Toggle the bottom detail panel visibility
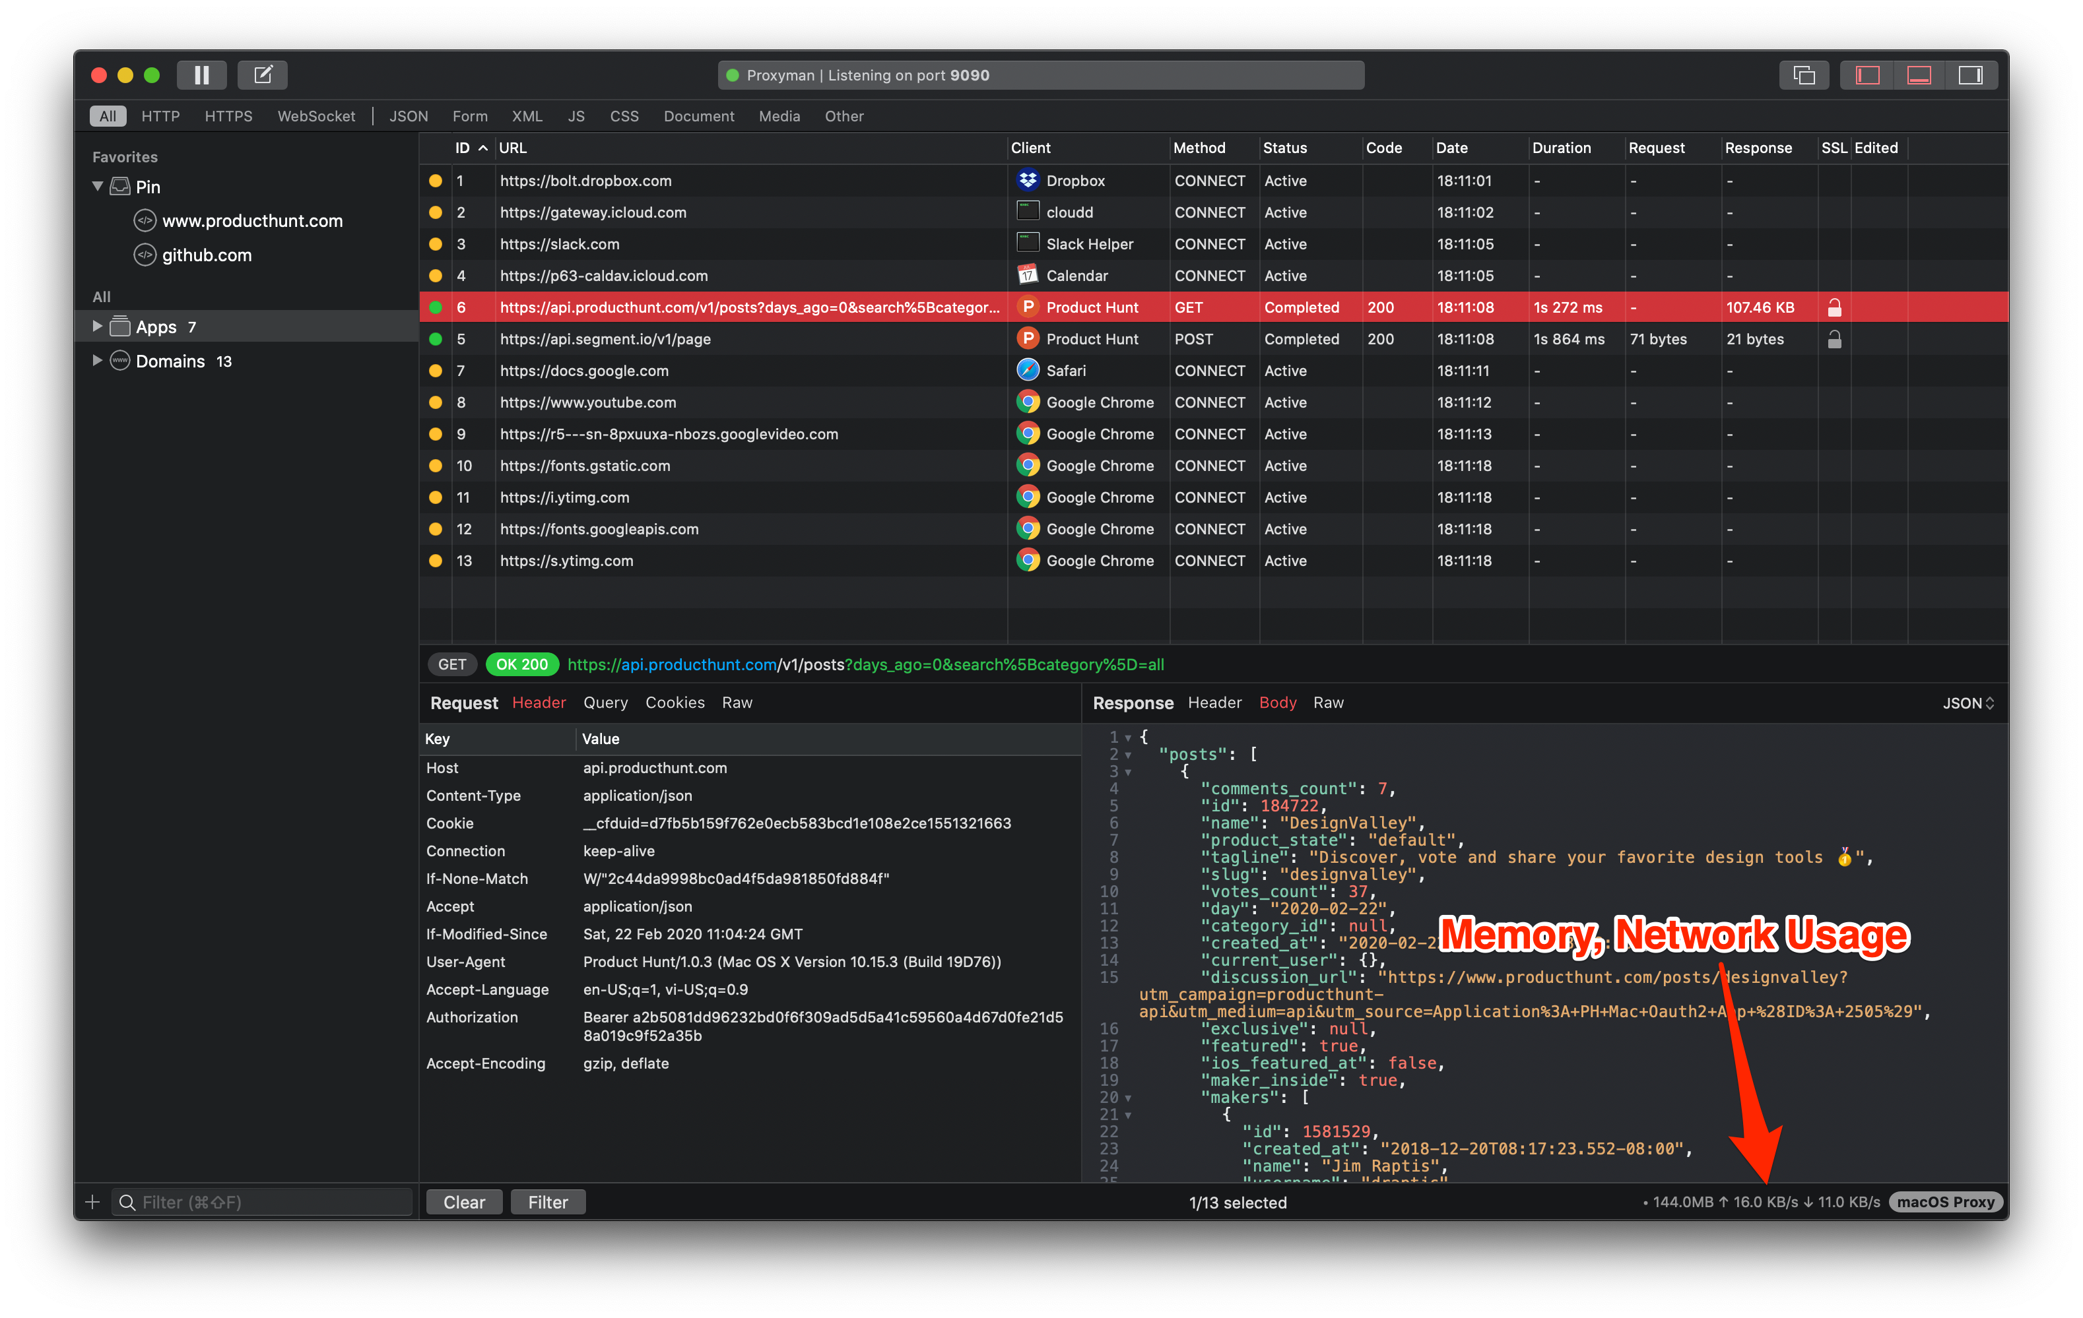2083x1318 pixels. click(x=1919, y=75)
